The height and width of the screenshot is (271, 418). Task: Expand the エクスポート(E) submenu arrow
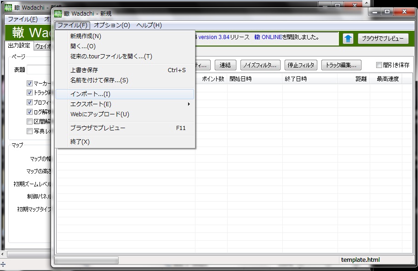pyautogui.click(x=189, y=104)
